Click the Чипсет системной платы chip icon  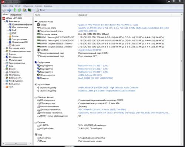38,31
